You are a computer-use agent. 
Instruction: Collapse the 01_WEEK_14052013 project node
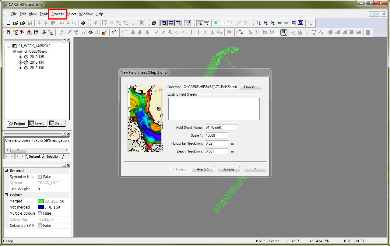tap(9, 46)
